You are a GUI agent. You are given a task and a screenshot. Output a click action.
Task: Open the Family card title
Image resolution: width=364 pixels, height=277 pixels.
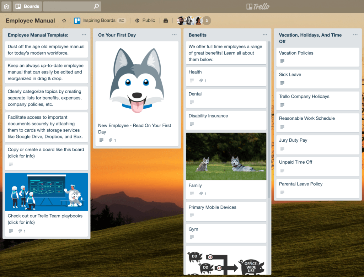pos(195,185)
